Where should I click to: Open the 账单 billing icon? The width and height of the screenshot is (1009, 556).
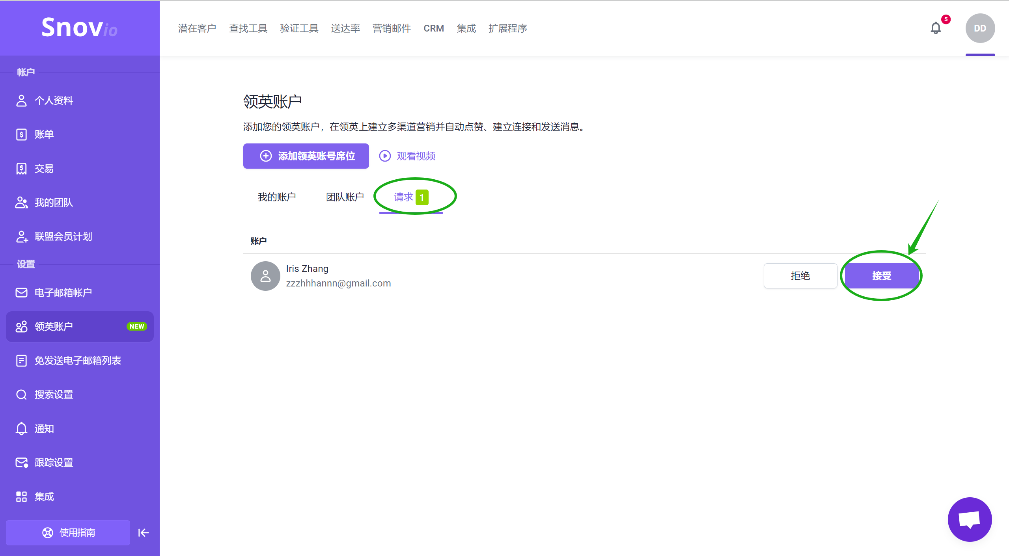(21, 134)
